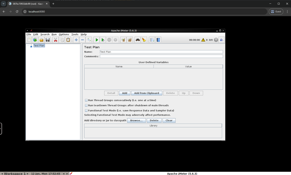Image resolution: width=291 pixels, height=175 pixels.
Task: Open the Options menu
Action: click(64, 34)
